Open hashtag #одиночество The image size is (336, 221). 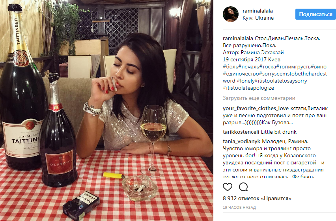[x=241, y=74]
